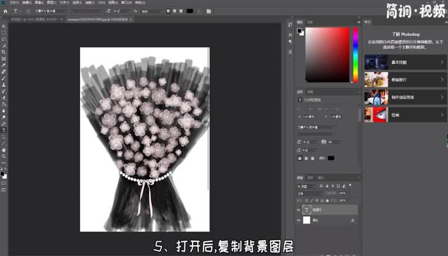
Task: Toggle visibility of the white background layer
Action: tap(298, 220)
